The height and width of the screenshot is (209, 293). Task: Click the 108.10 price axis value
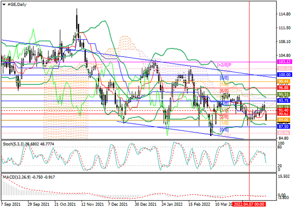point(284,42)
